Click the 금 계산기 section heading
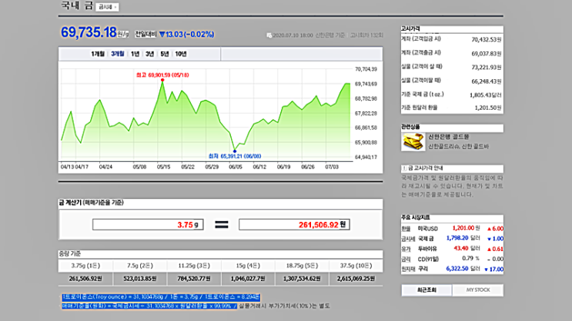The height and width of the screenshot is (321, 572). [91, 203]
